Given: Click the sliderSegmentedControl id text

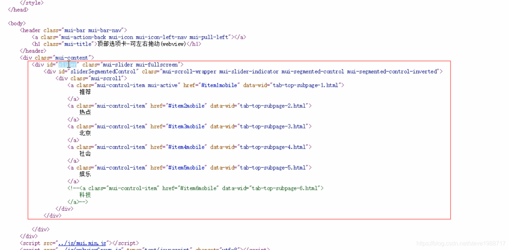Looking at the screenshot, I should tap(103, 71).
